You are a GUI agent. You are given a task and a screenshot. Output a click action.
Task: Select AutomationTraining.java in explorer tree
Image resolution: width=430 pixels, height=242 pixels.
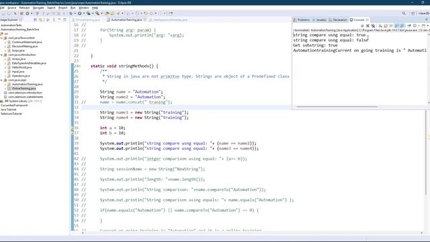pos(27,84)
